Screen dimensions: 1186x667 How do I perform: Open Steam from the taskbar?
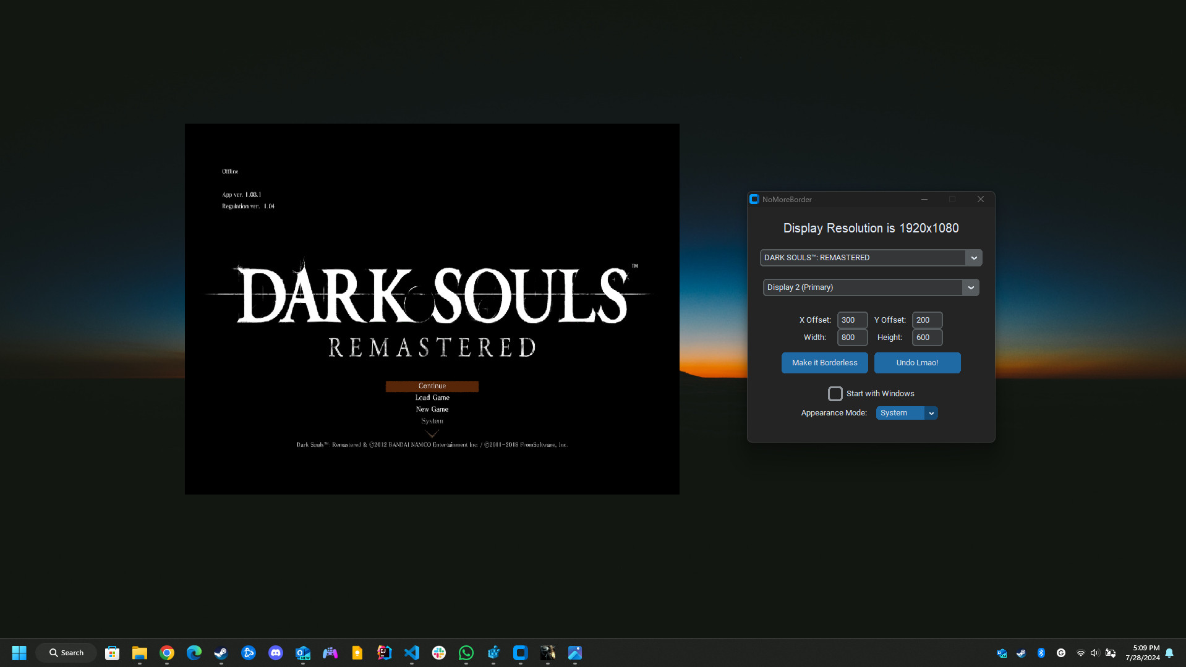coord(221,653)
